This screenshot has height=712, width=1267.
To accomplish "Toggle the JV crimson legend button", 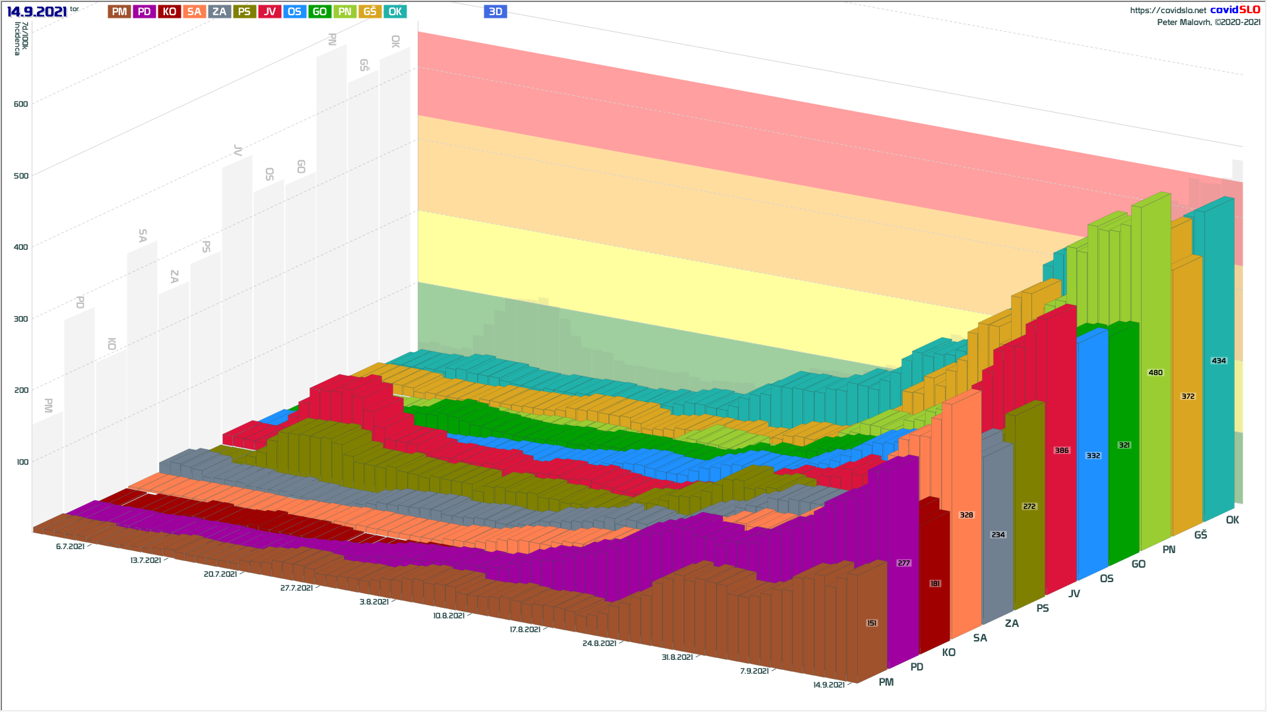I will 269,12.
